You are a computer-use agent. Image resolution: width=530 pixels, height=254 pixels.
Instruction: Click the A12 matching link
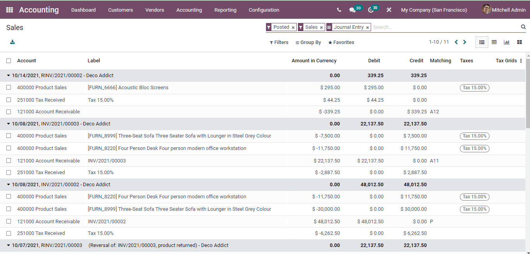(433, 112)
